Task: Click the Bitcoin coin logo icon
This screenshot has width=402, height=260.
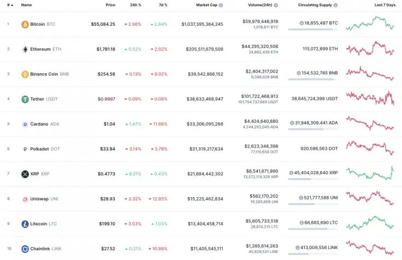Action: tap(25, 25)
